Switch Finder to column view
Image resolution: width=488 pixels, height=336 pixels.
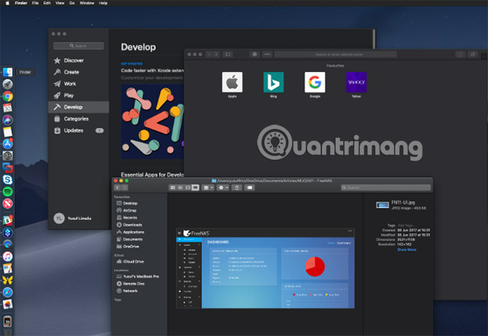(188, 187)
